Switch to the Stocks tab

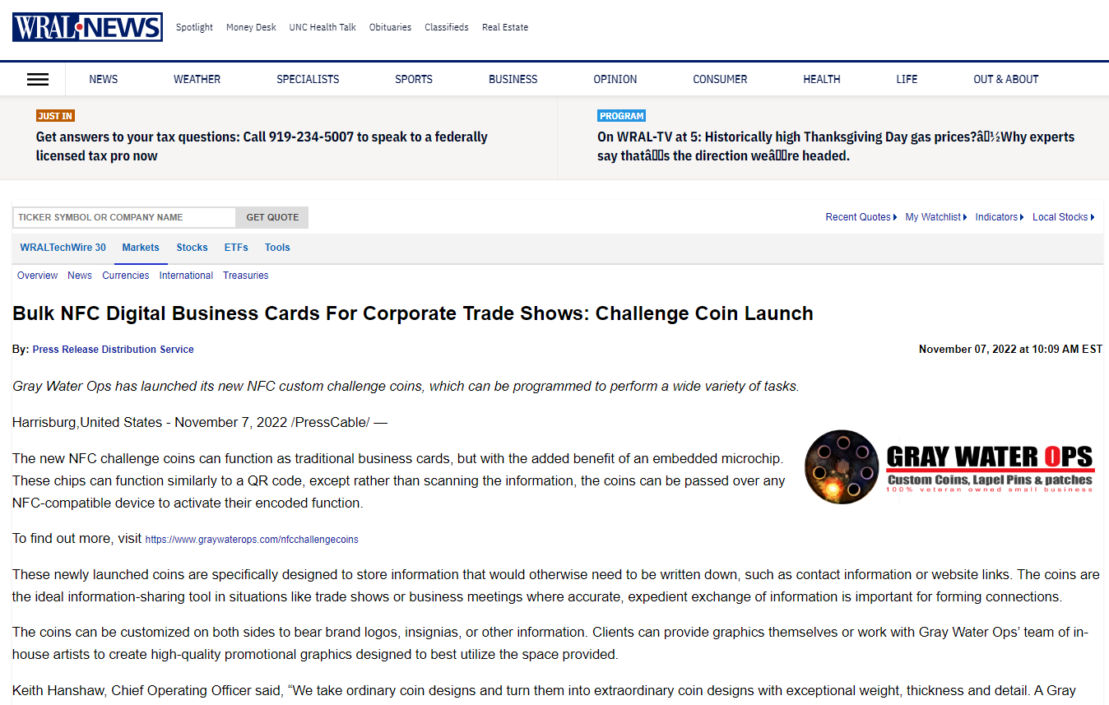click(192, 248)
